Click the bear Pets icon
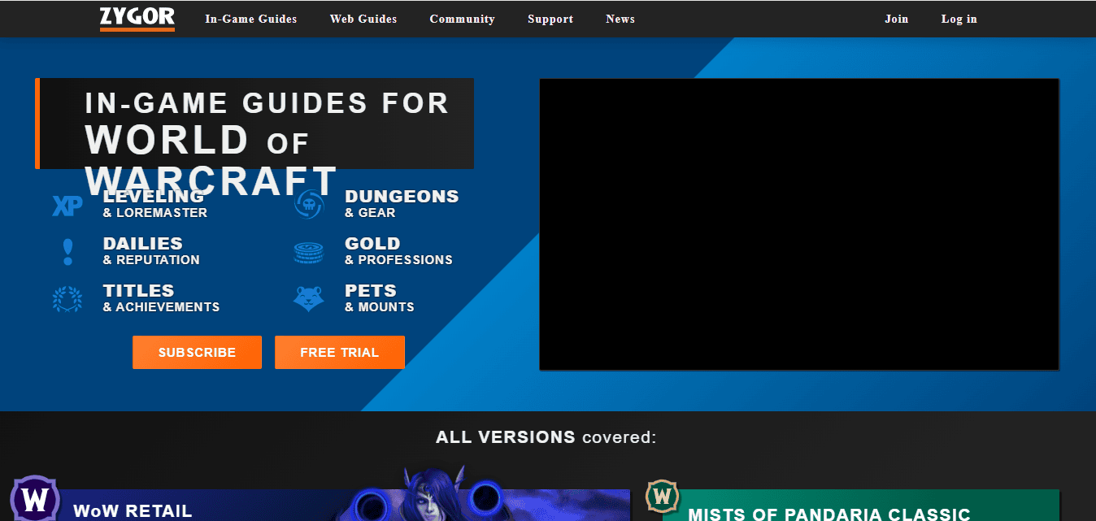This screenshot has width=1096, height=521. pyautogui.click(x=309, y=298)
